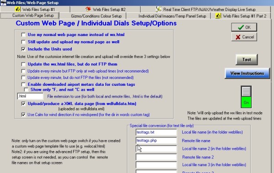
Task: Click the 'Remote file name' label
Action: [x=196, y=141]
